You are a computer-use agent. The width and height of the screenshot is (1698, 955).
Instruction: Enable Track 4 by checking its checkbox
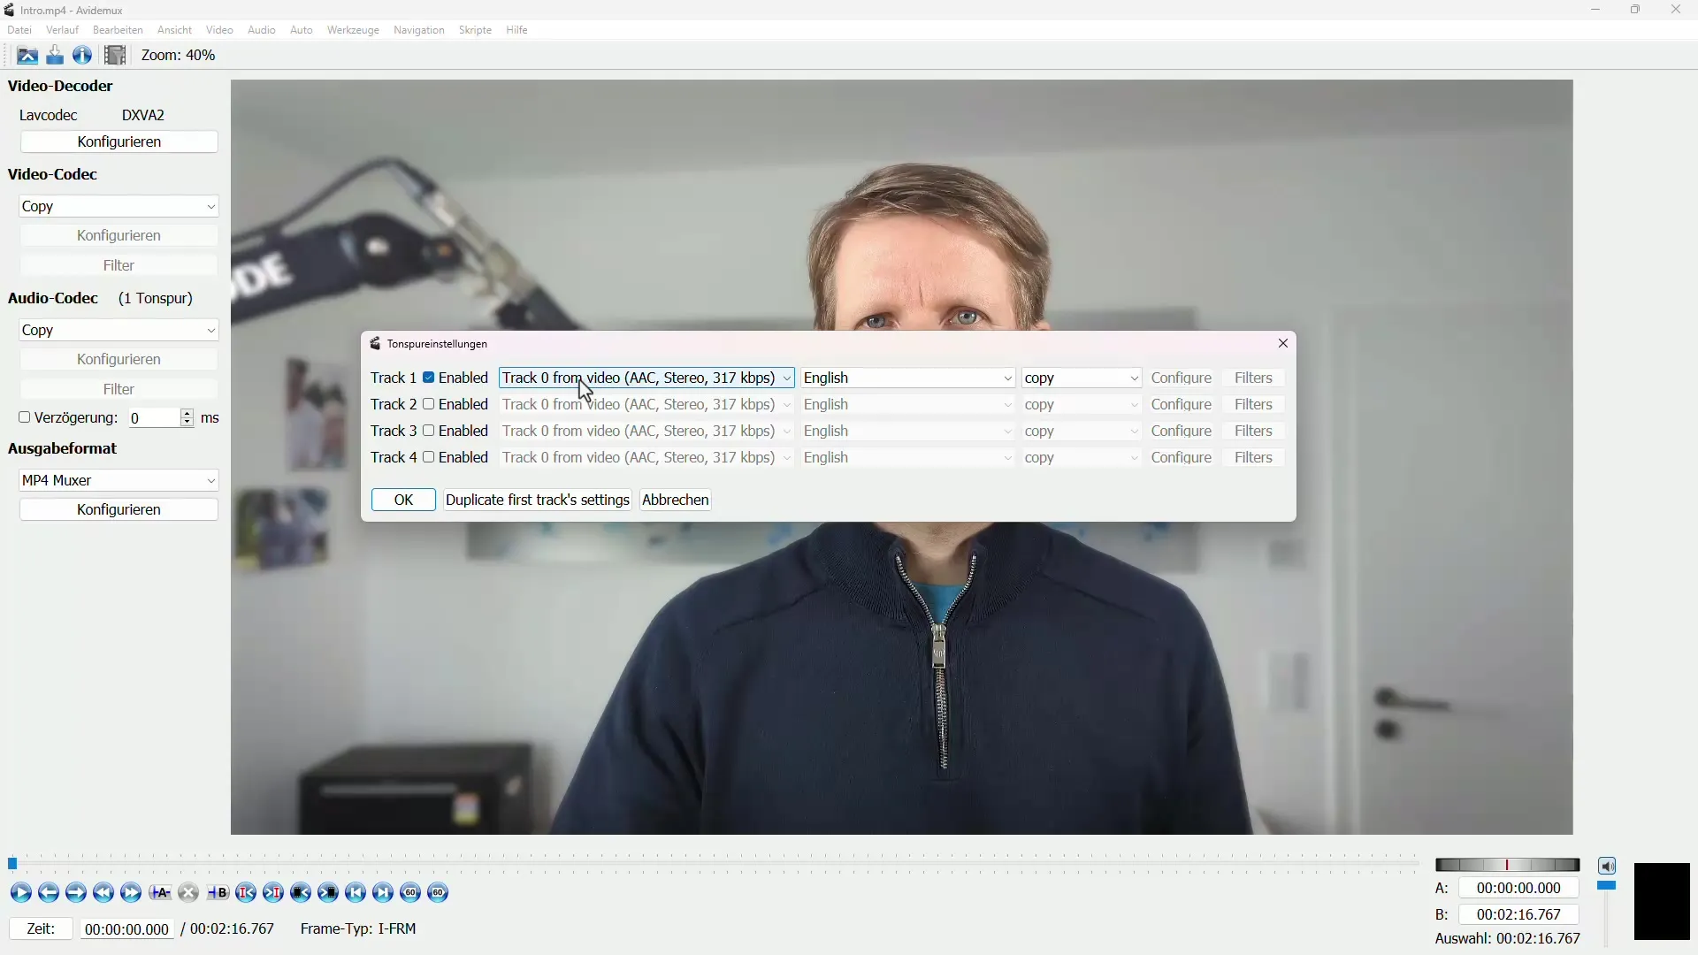pos(429,457)
